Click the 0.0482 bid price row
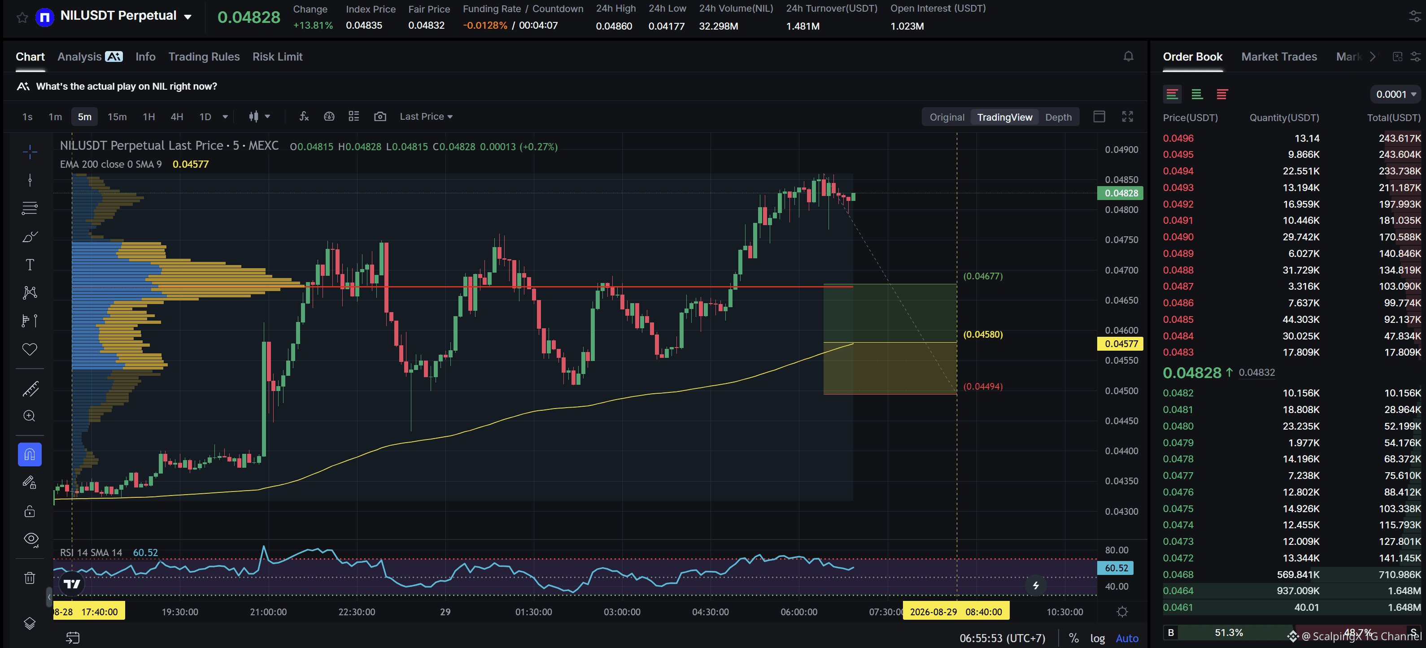The image size is (1426, 648). pos(1291,393)
